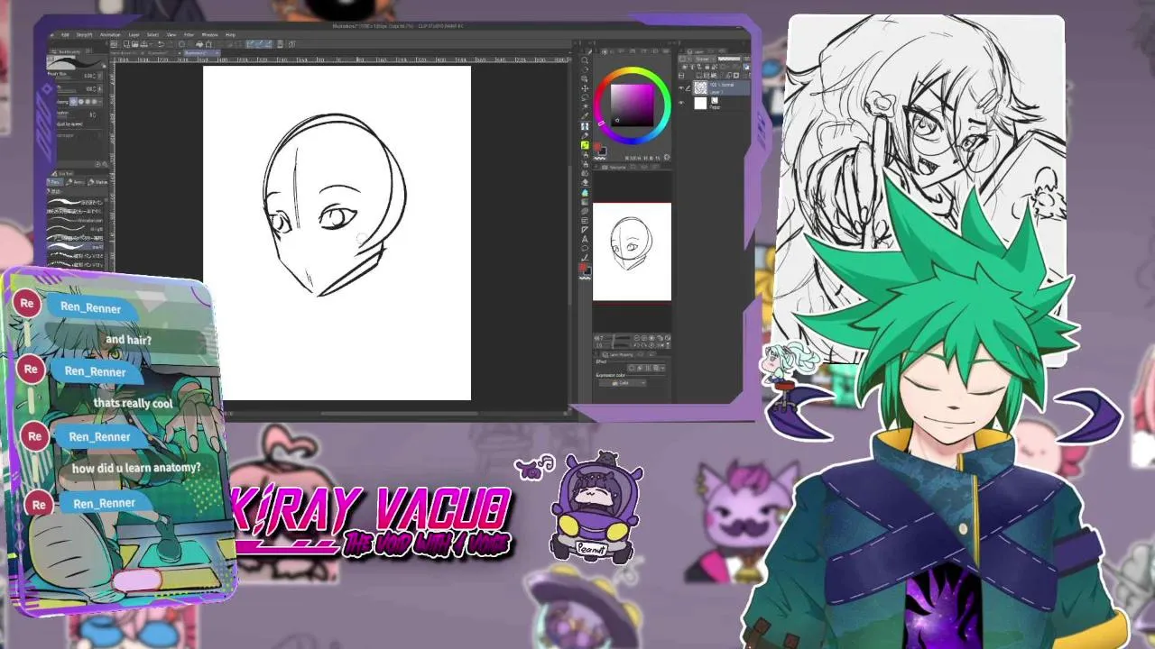
Task: Select the Eyedropper tool
Action: [585, 116]
